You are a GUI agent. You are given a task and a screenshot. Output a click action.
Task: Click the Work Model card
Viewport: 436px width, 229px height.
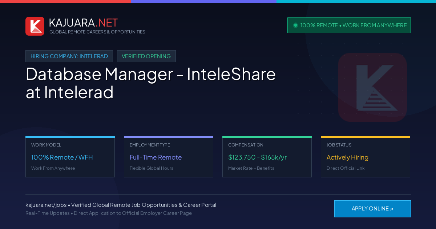[x=70, y=157]
